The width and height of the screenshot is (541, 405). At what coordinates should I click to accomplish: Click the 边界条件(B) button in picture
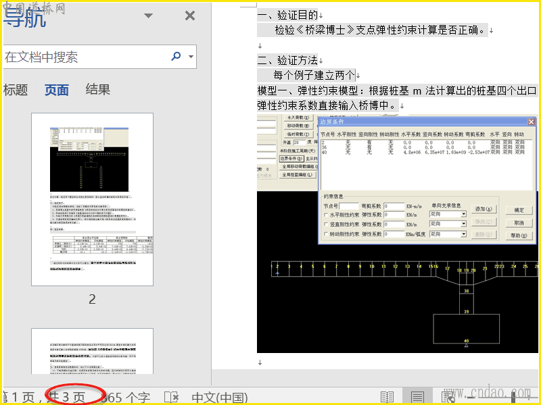click(291, 159)
